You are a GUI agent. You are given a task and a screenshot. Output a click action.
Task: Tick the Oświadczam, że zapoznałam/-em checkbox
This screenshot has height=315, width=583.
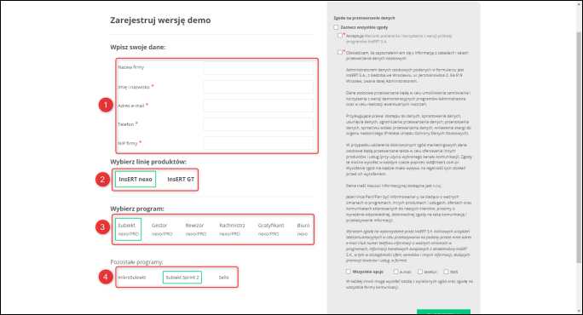click(340, 53)
